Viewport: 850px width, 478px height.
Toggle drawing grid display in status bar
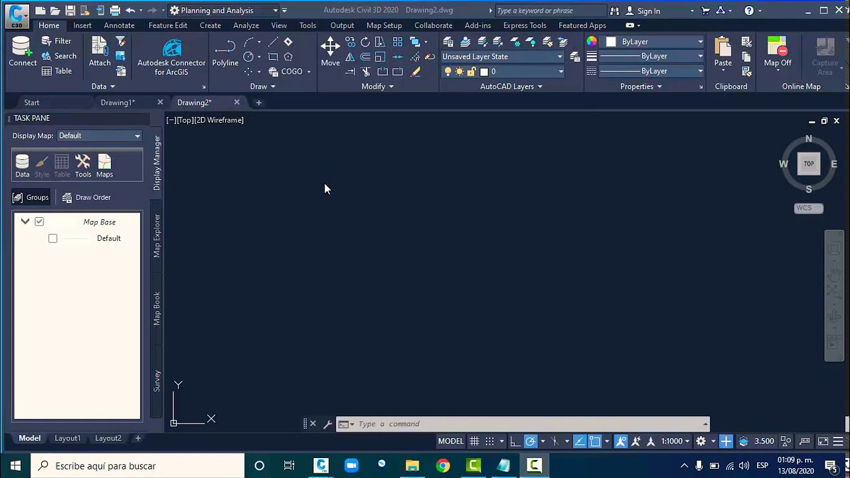[x=474, y=441]
